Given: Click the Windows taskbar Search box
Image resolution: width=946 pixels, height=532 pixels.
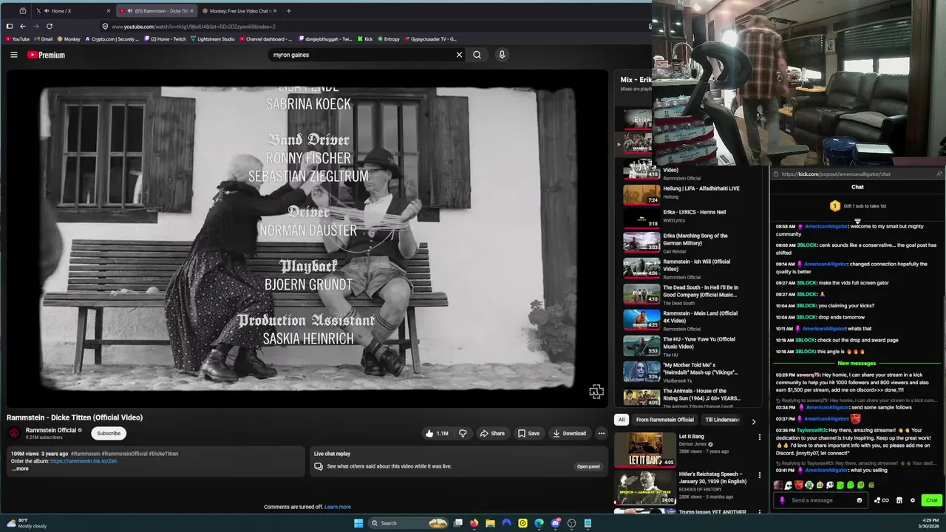Looking at the screenshot, I should pos(408,523).
